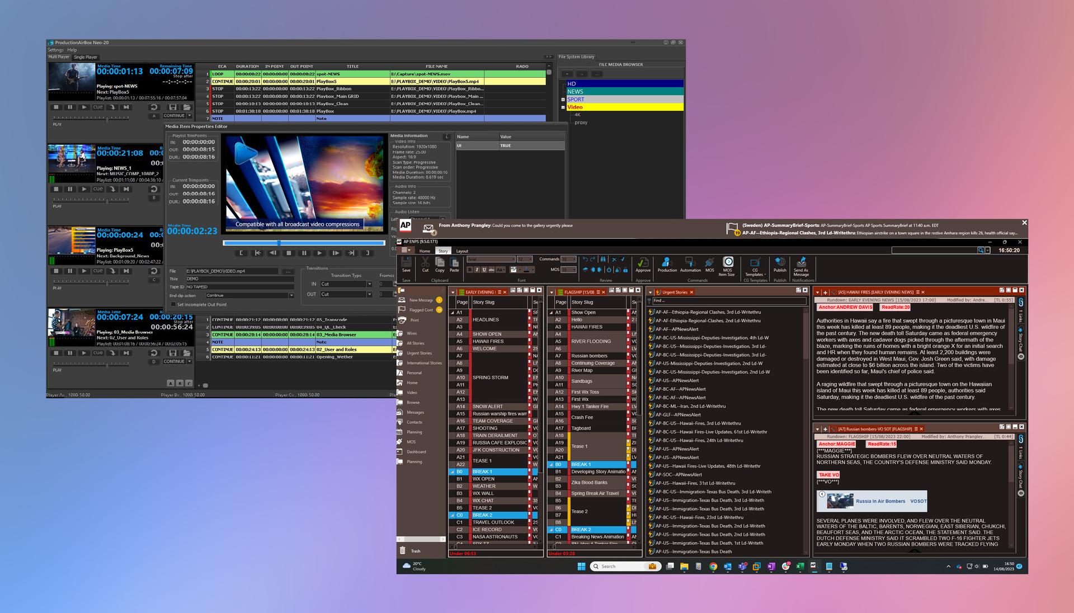The height and width of the screenshot is (613, 1074).
Task: Open End clip action Continue dropdown
Action: [x=291, y=295]
